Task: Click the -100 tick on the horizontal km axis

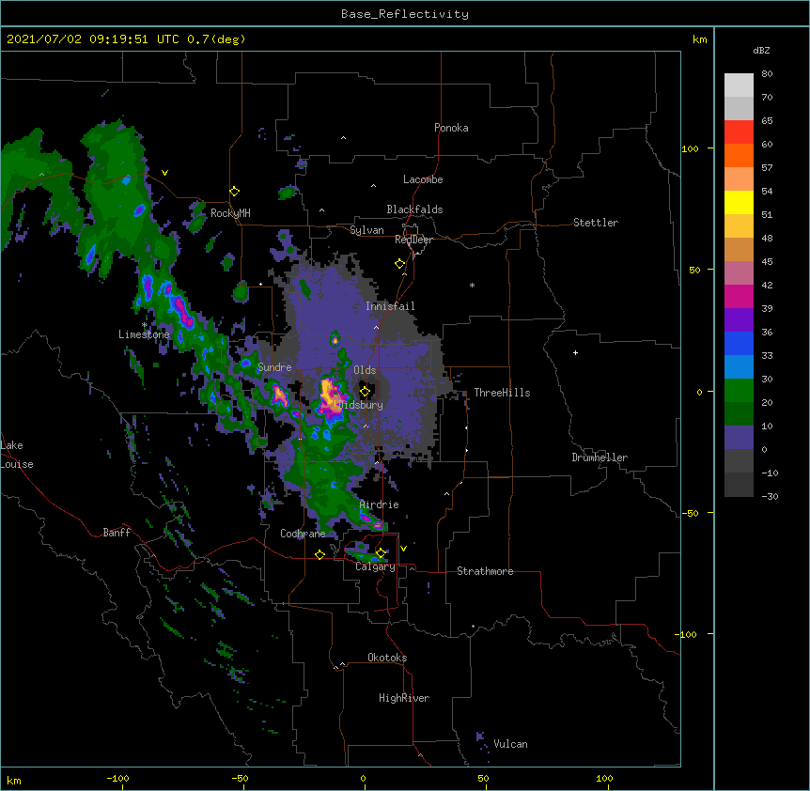Action: 117,778
